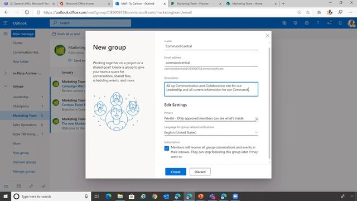This screenshot has width=357, height=201.
Task: Open the notifications bell icon
Action: (340, 23)
